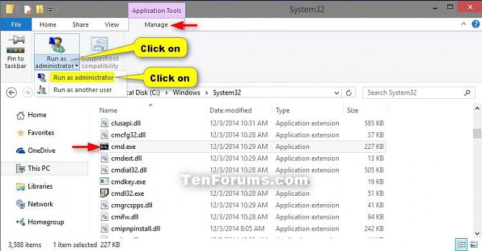This screenshot has height=251, width=482.
Task: Select the cmdial32.dll file name
Action: click(129, 170)
